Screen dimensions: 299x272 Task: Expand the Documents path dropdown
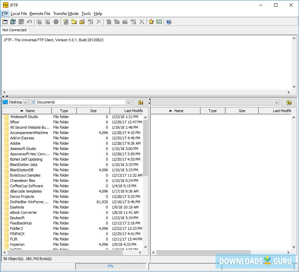click(128, 102)
